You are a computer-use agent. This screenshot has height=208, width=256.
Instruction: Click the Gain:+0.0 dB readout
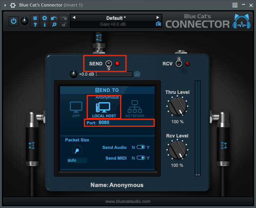coord(113,24)
